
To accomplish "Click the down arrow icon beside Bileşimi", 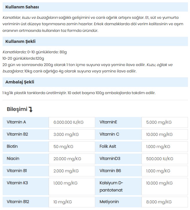I will 31,109.
